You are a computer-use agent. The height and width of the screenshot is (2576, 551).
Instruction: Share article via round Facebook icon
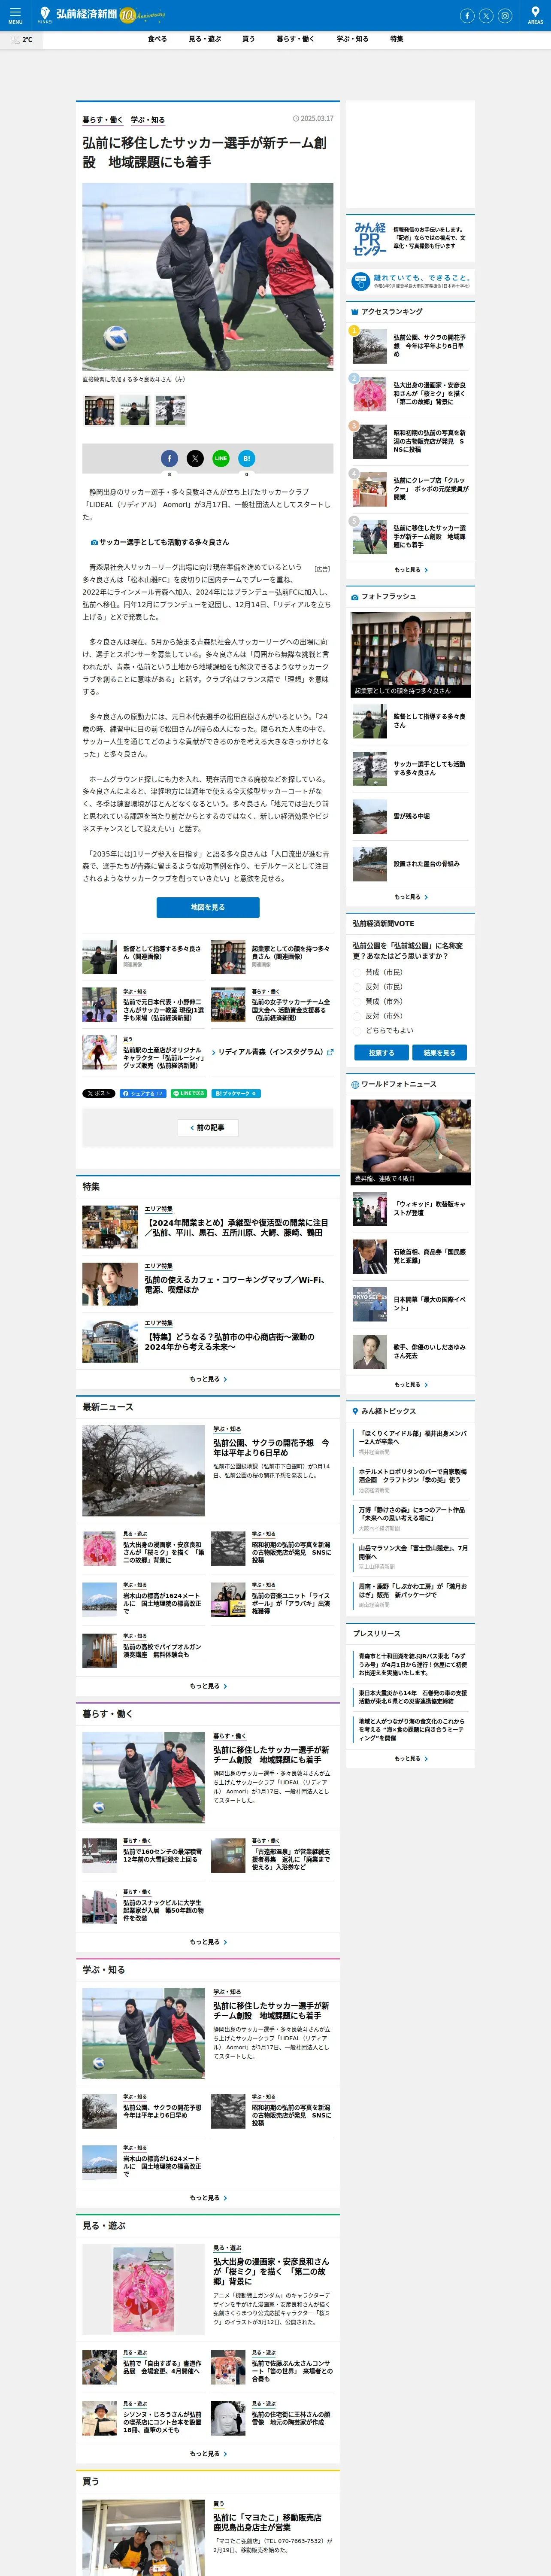tap(169, 458)
